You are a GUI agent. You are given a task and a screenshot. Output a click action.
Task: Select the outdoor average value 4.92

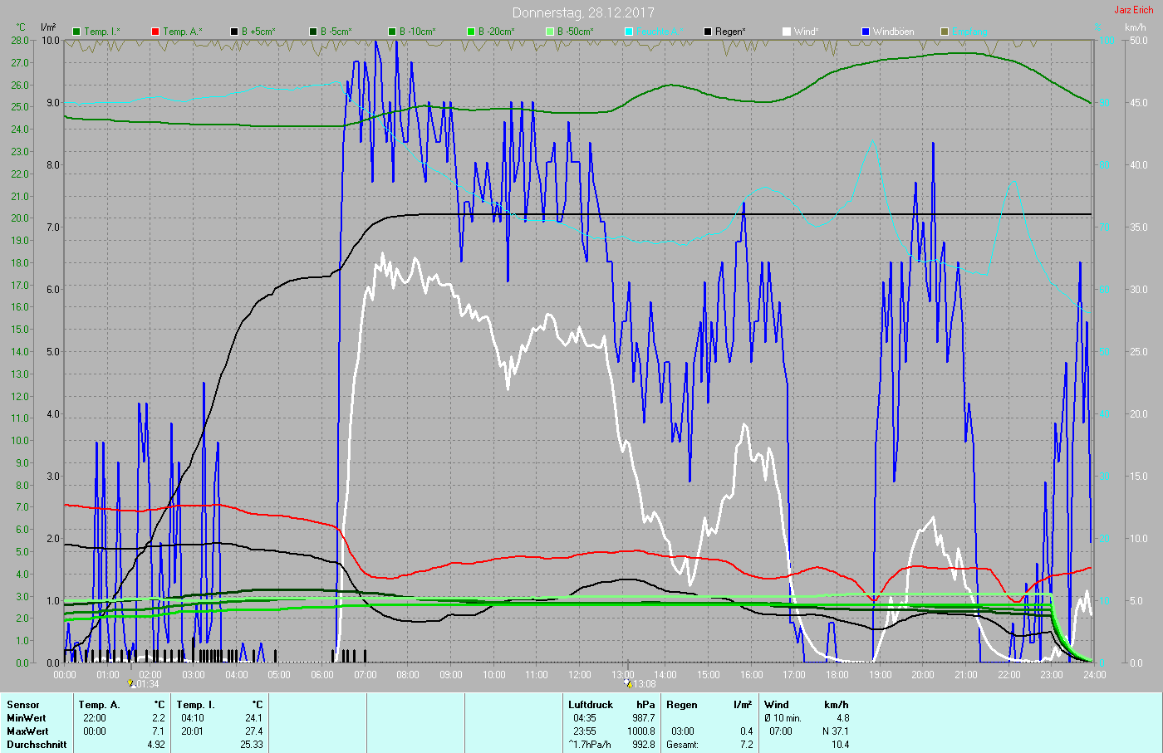click(156, 745)
